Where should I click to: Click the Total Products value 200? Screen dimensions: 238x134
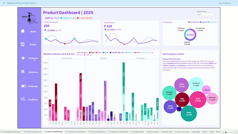pos(47,26)
